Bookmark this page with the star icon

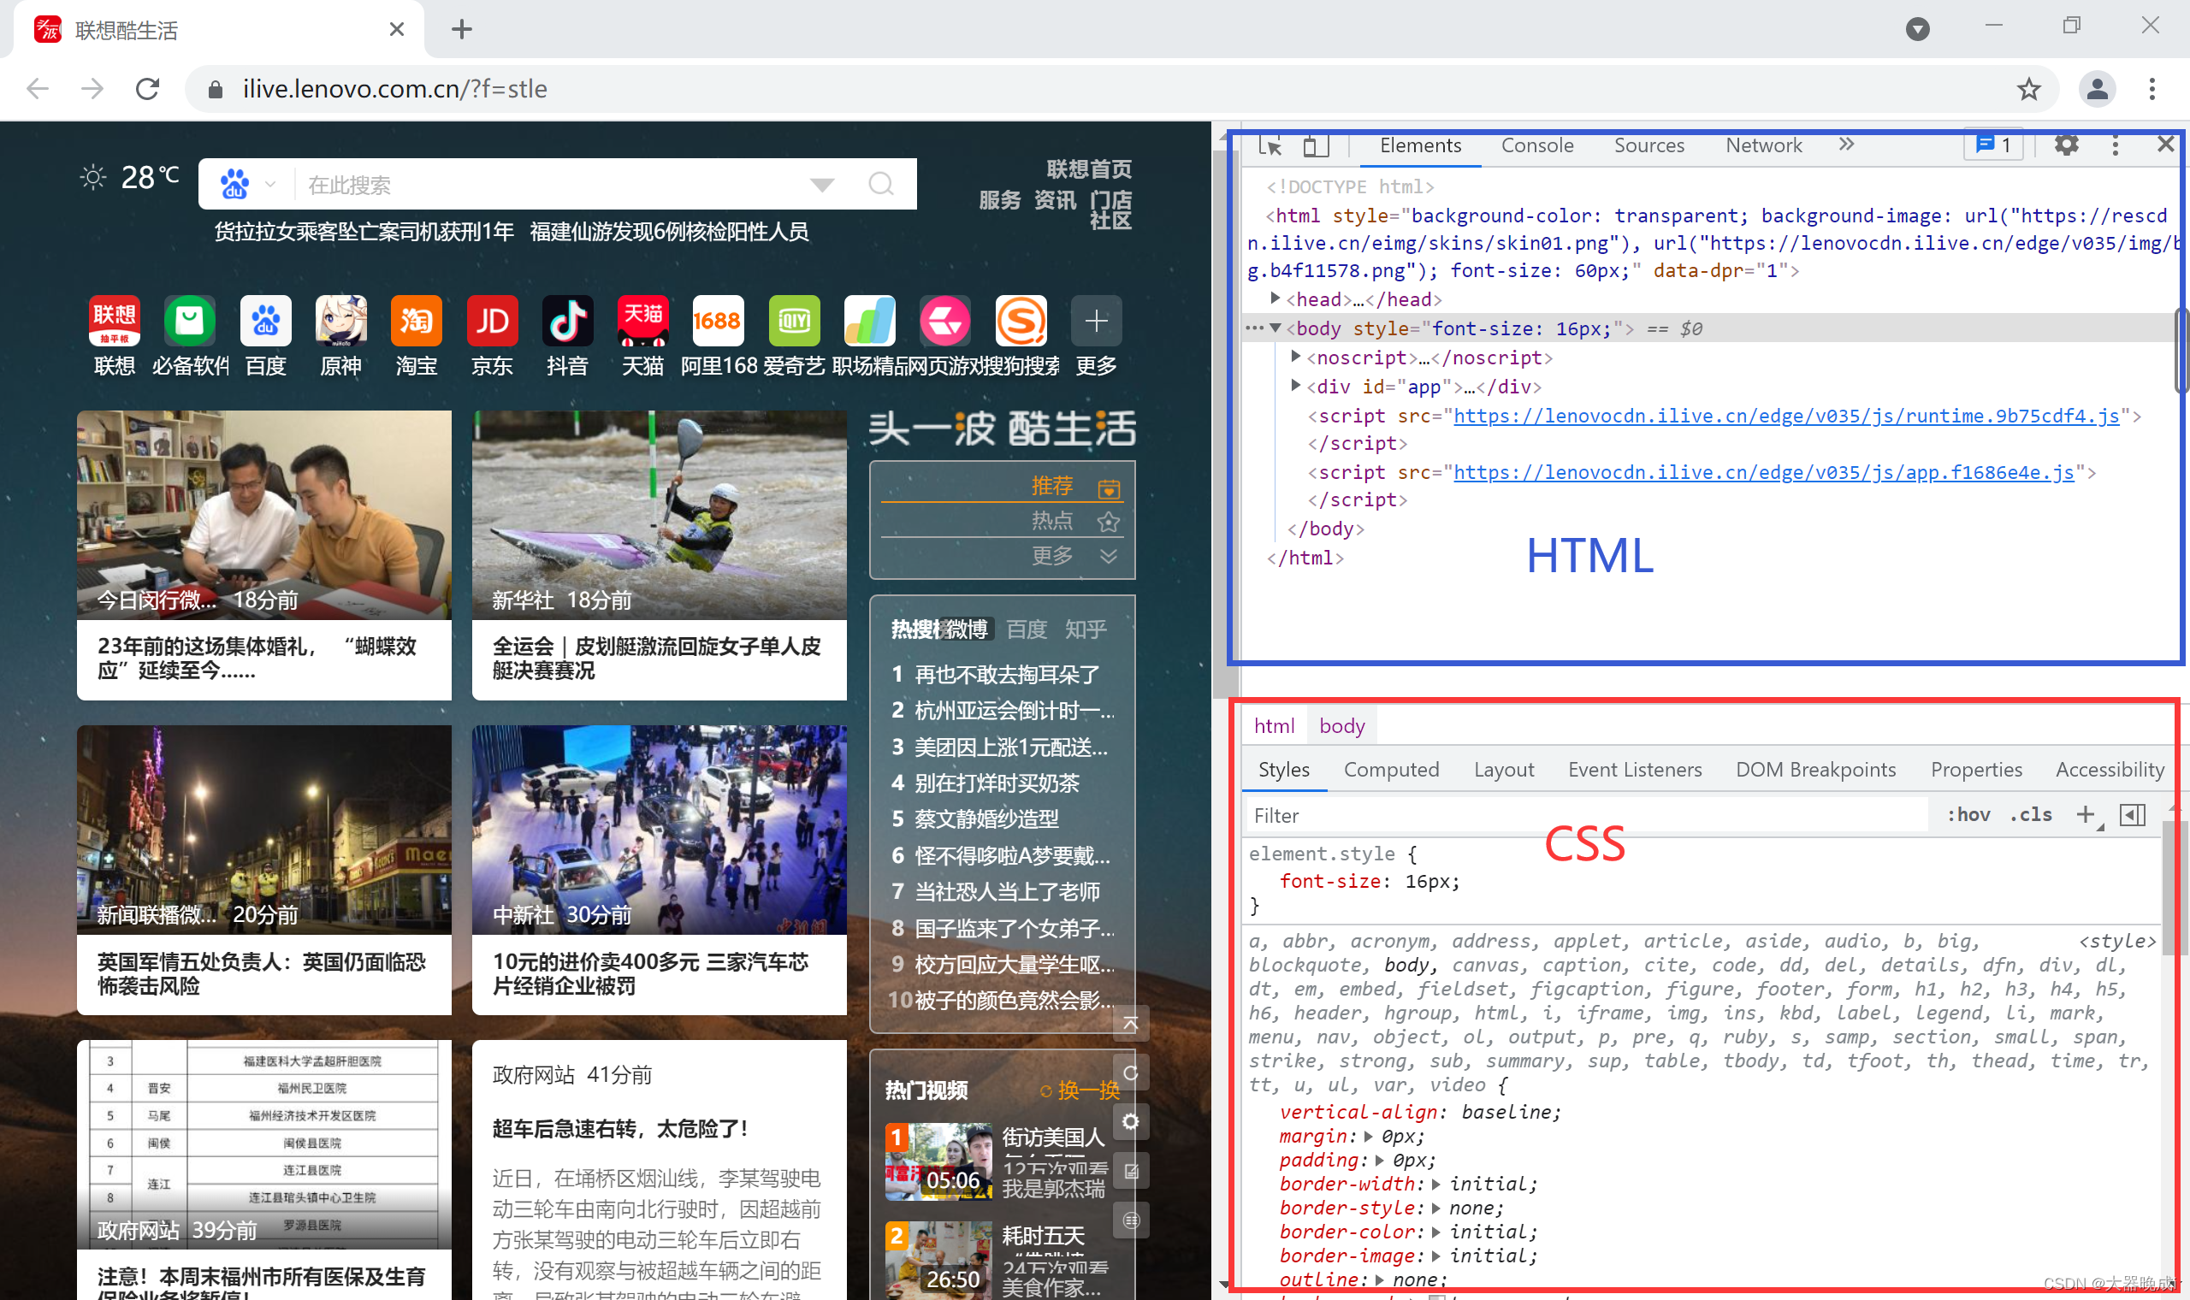[x=2028, y=88]
